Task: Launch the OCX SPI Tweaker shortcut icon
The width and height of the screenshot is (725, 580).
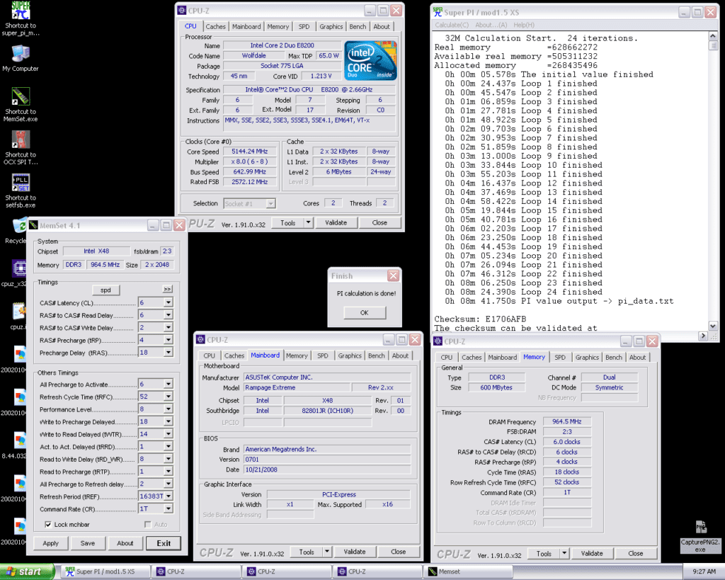Action: pyautogui.click(x=21, y=140)
